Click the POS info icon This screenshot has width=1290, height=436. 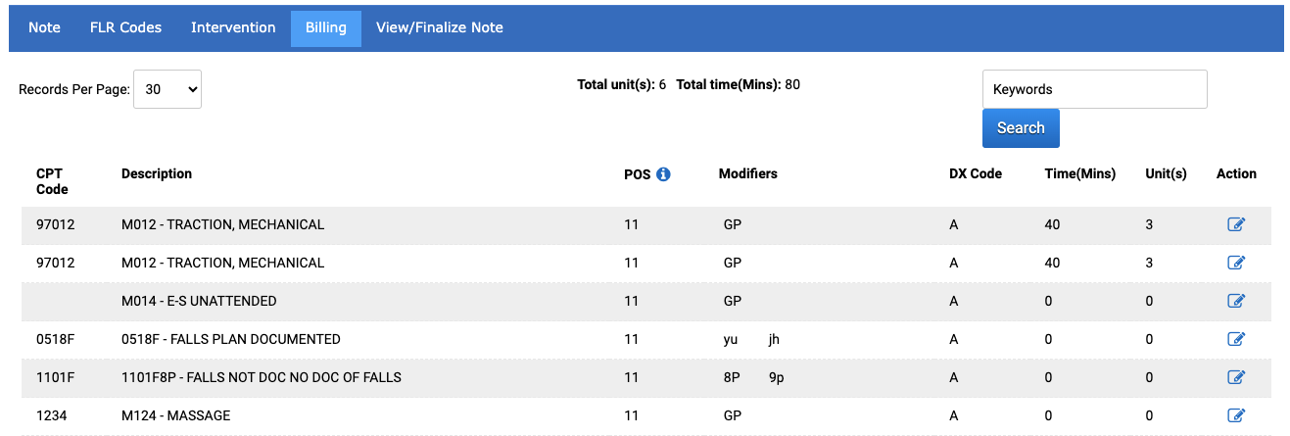point(663,174)
